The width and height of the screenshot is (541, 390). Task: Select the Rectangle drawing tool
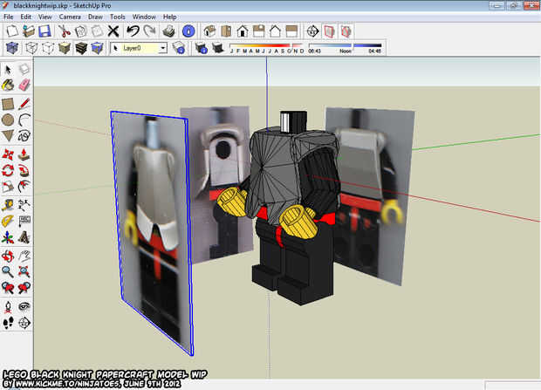pos(8,103)
